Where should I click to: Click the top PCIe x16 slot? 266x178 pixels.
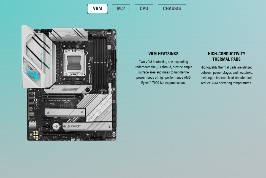62,97
